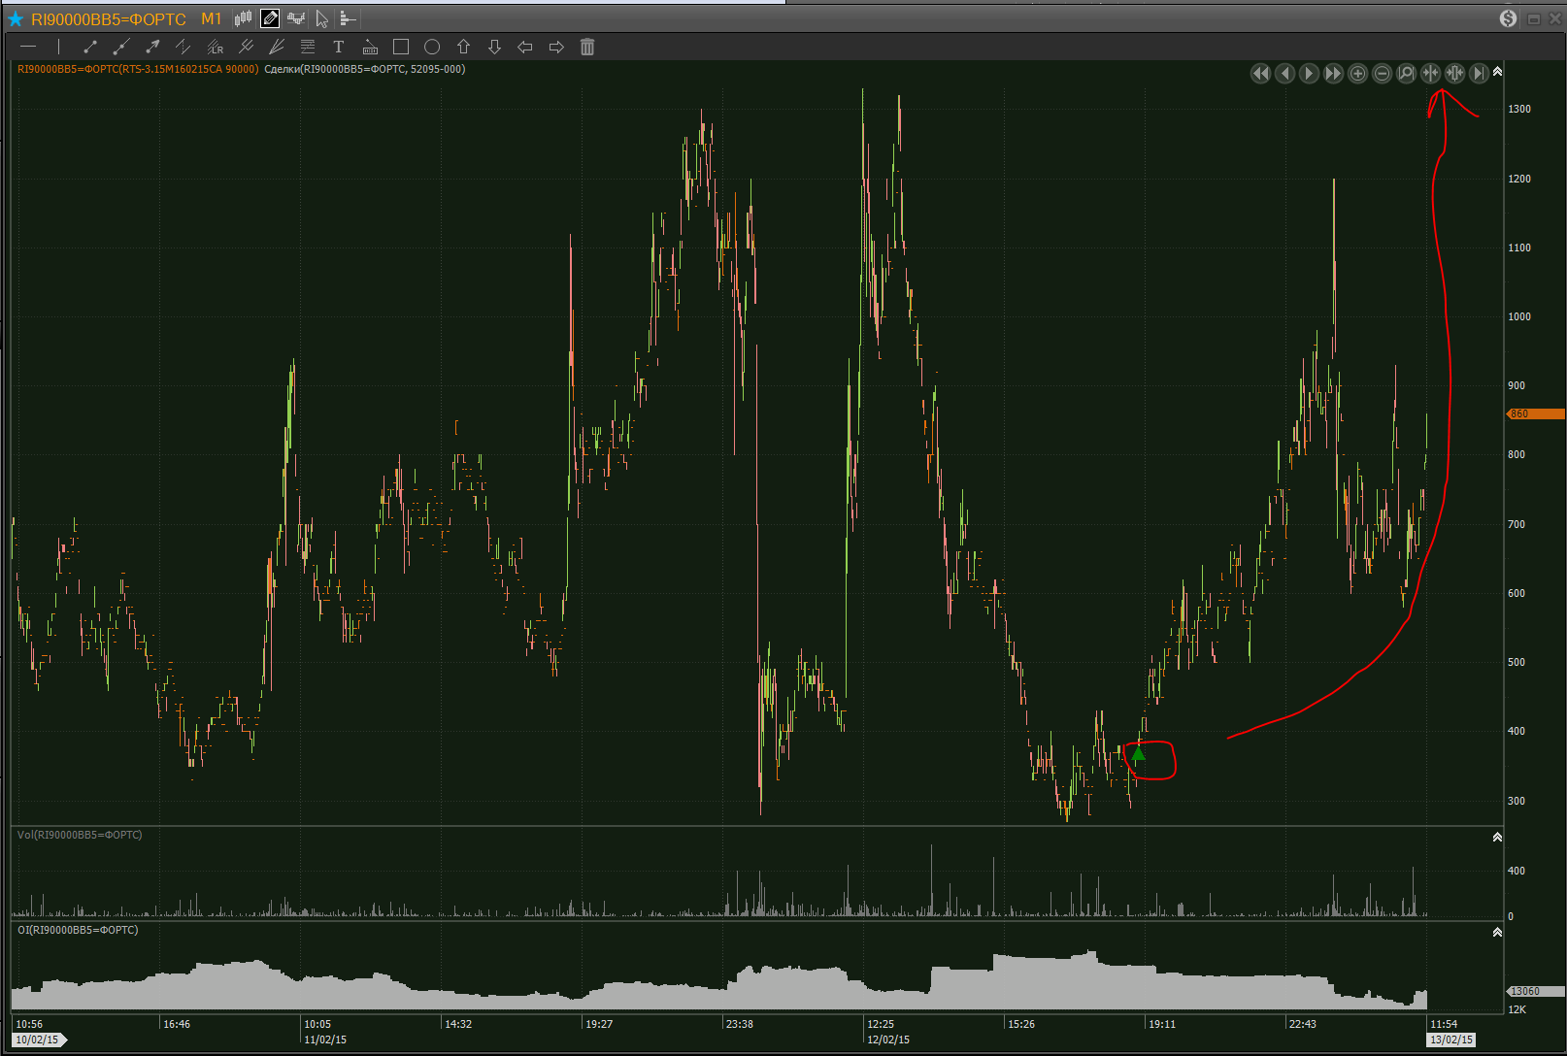Click the 12/02/15 date axis label
Viewport: 1567px width, 1056px height.
[x=888, y=1039]
